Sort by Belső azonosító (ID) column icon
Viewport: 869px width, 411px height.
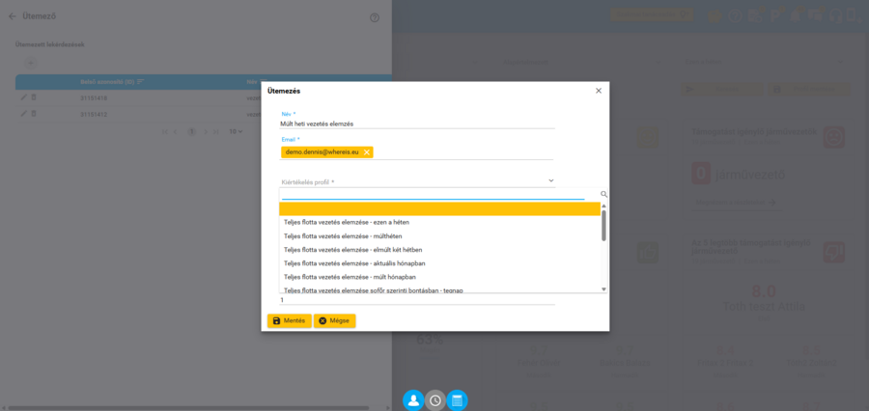pos(141,82)
